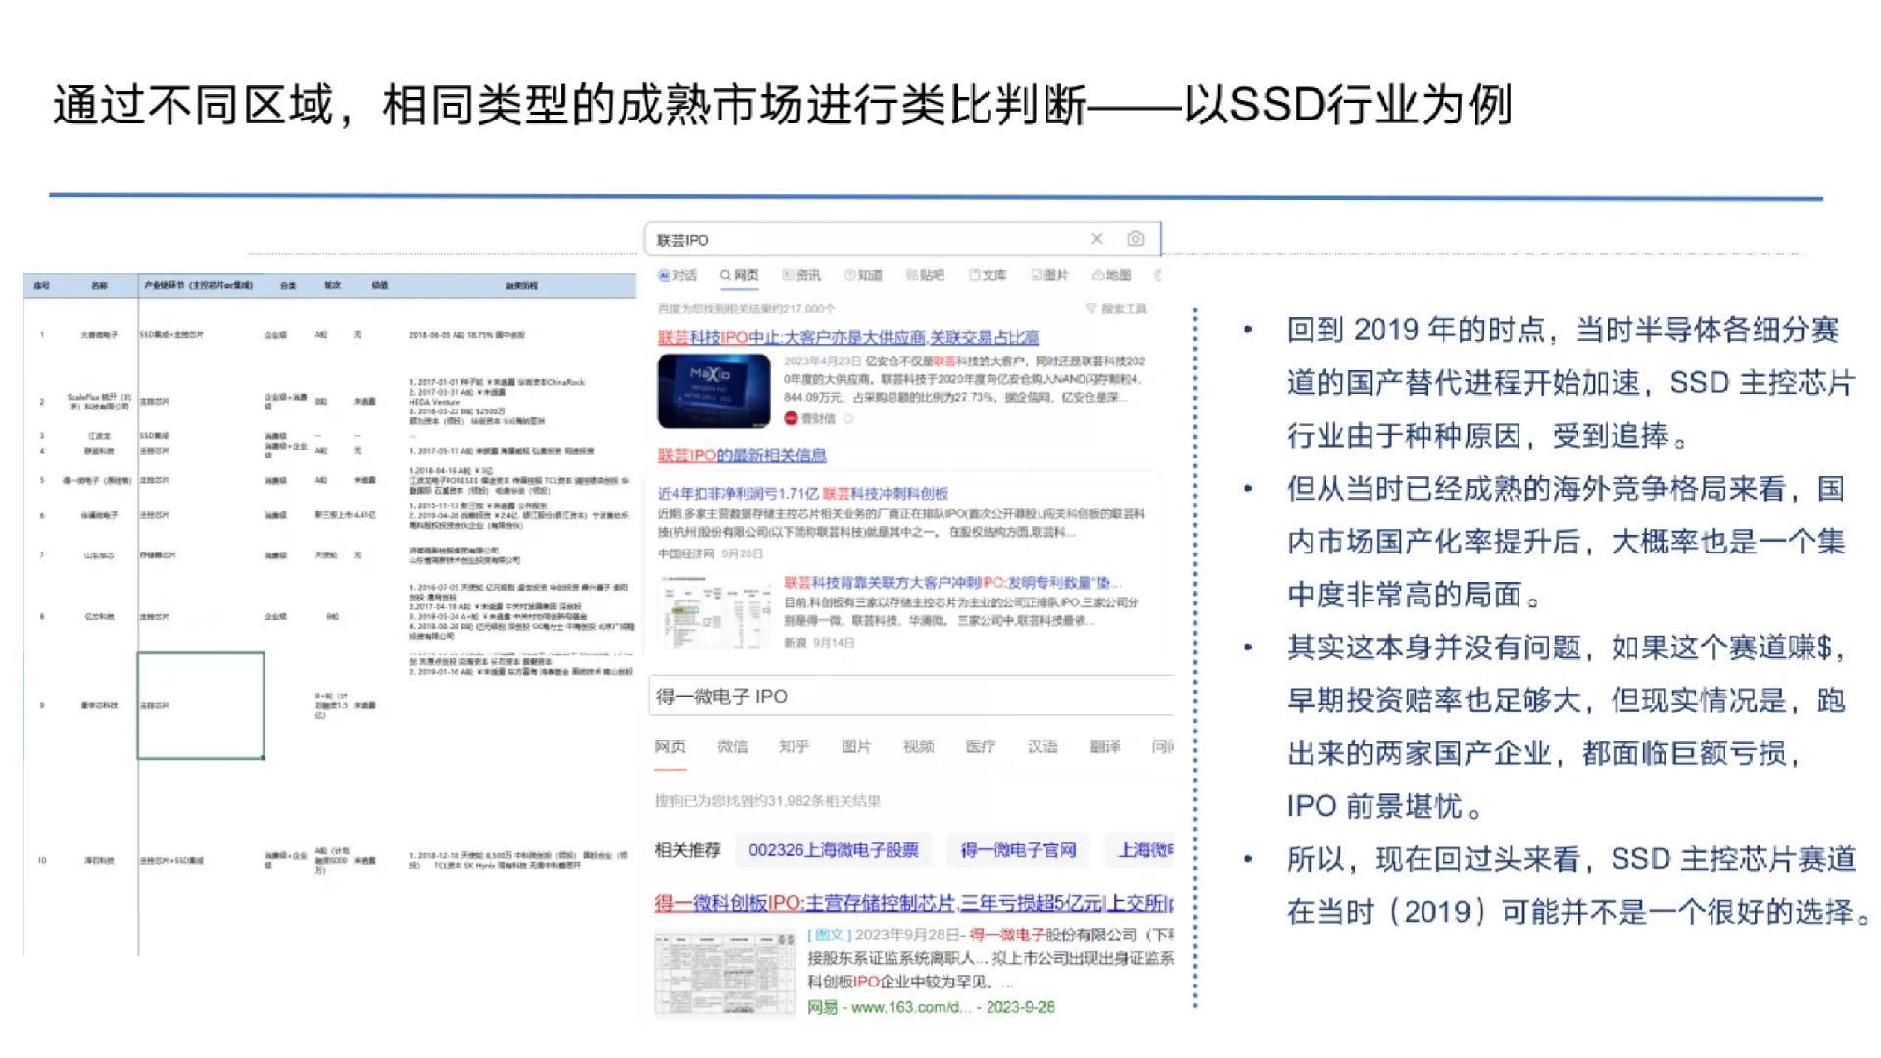
Task: Open the 资讯 news feed icon
Action: (x=803, y=275)
